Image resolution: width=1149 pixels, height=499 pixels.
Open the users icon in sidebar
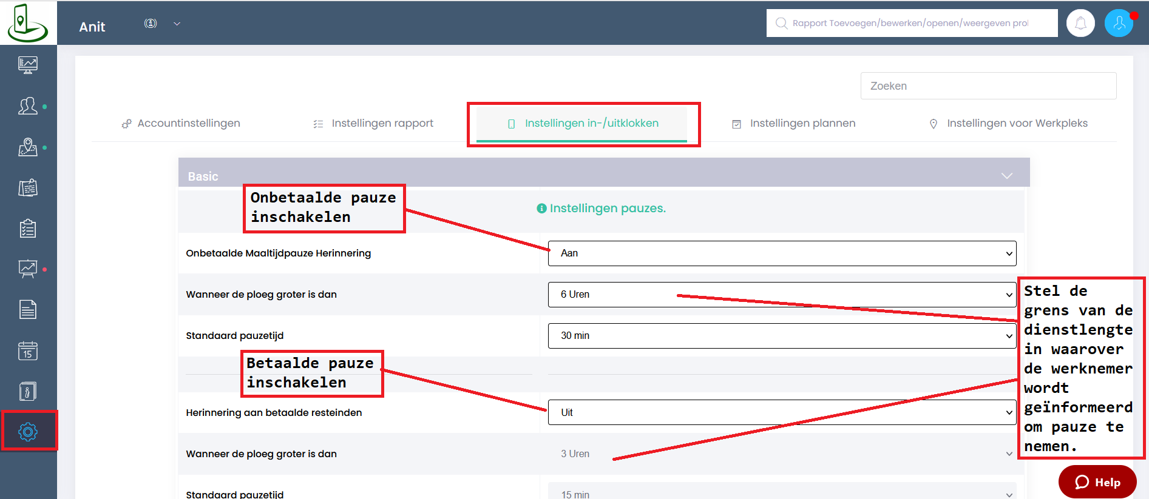28,106
